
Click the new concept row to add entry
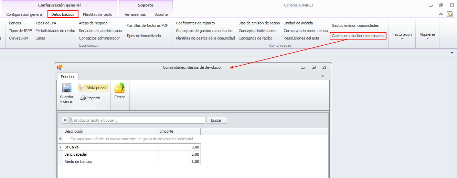click(131, 139)
